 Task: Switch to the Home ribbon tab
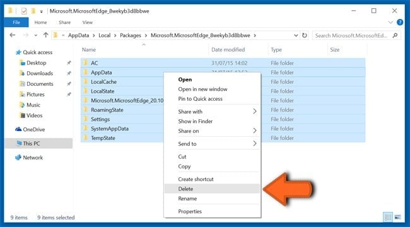(x=40, y=23)
